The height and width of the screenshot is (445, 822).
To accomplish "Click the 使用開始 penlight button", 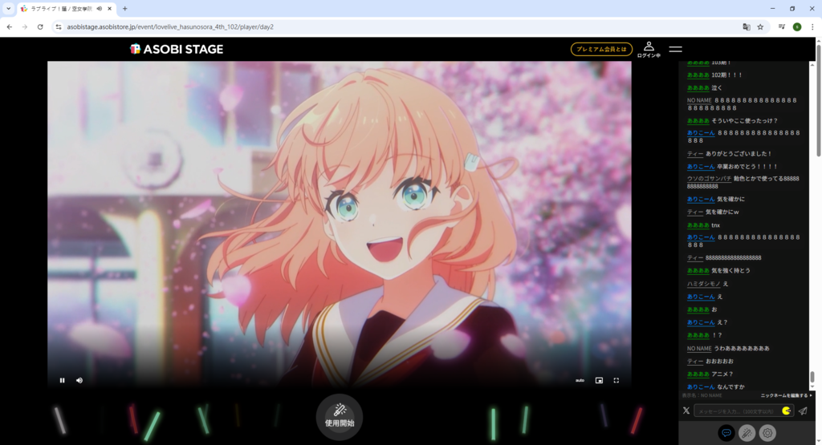I will [340, 417].
